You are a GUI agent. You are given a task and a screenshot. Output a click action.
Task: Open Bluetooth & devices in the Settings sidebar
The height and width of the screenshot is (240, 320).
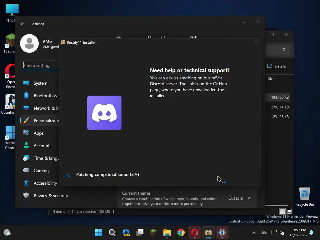[x=40, y=96]
